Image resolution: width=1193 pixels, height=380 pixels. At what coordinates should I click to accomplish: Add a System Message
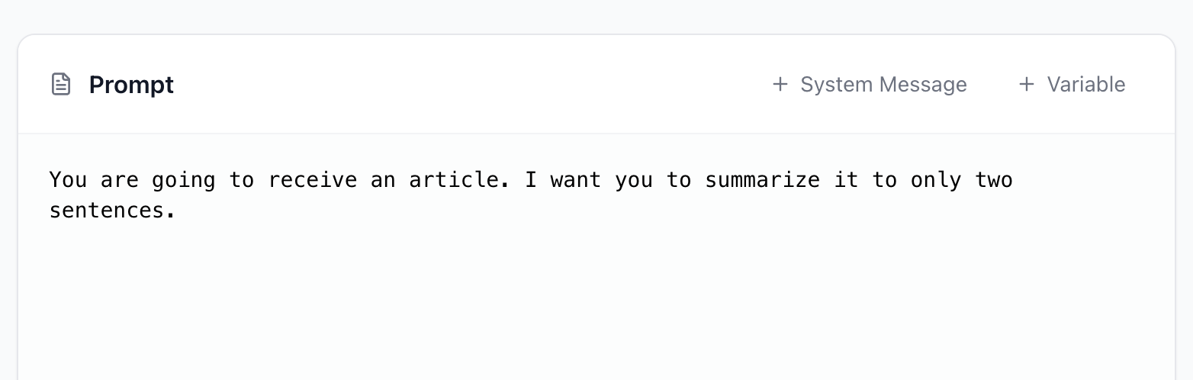point(870,84)
